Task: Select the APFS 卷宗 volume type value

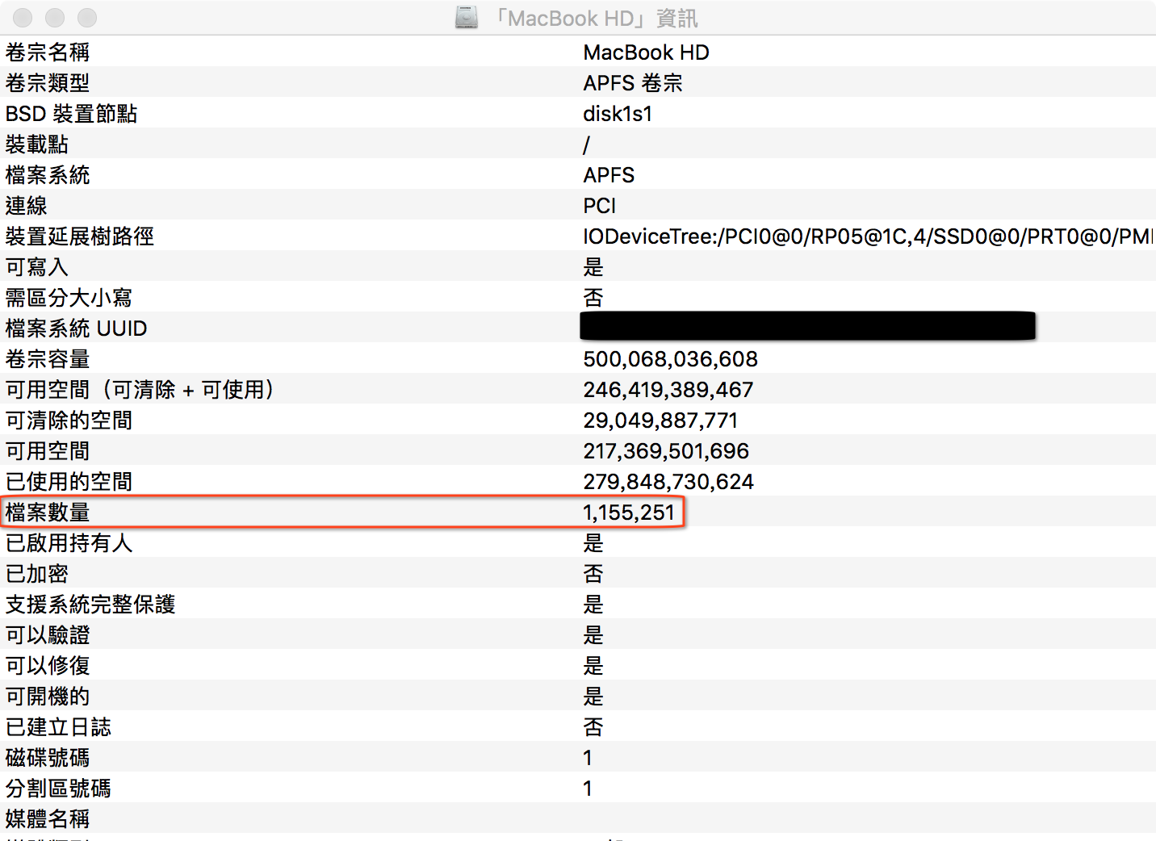Action: [633, 83]
